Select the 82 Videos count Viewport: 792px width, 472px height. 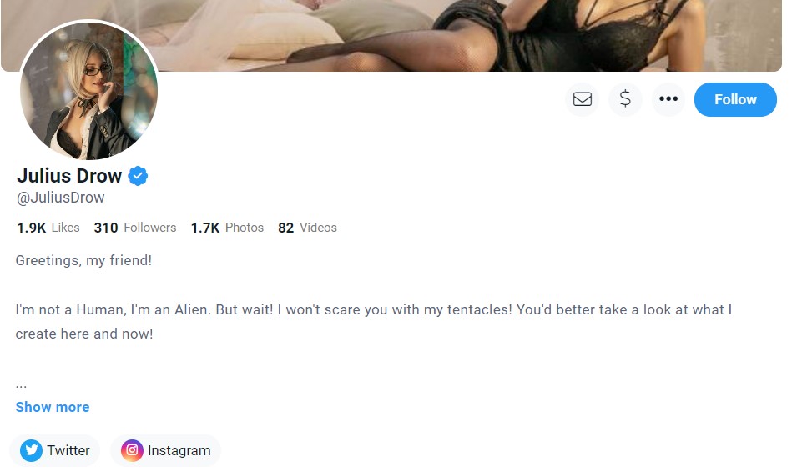tap(307, 228)
